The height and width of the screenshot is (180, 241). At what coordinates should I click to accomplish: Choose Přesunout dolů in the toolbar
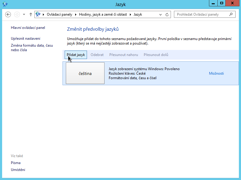(156, 55)
